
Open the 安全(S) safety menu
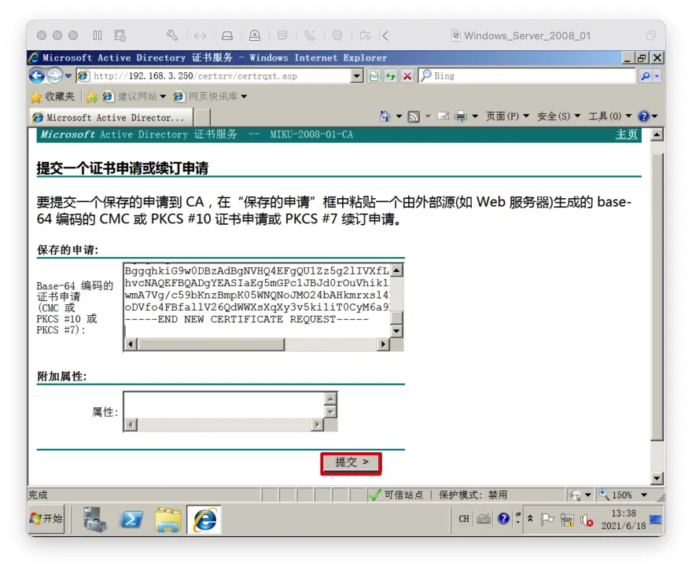(559, 116)
